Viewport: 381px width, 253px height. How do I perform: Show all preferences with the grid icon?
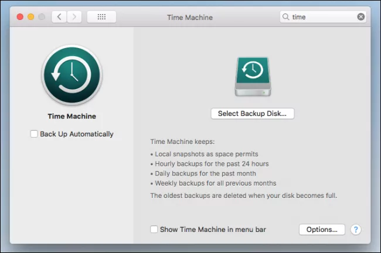tap(101, 17)
